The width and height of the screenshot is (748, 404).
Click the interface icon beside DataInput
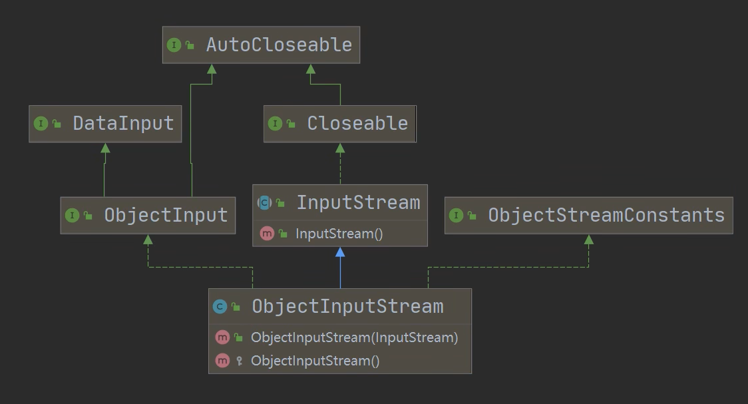click(41, 124)
